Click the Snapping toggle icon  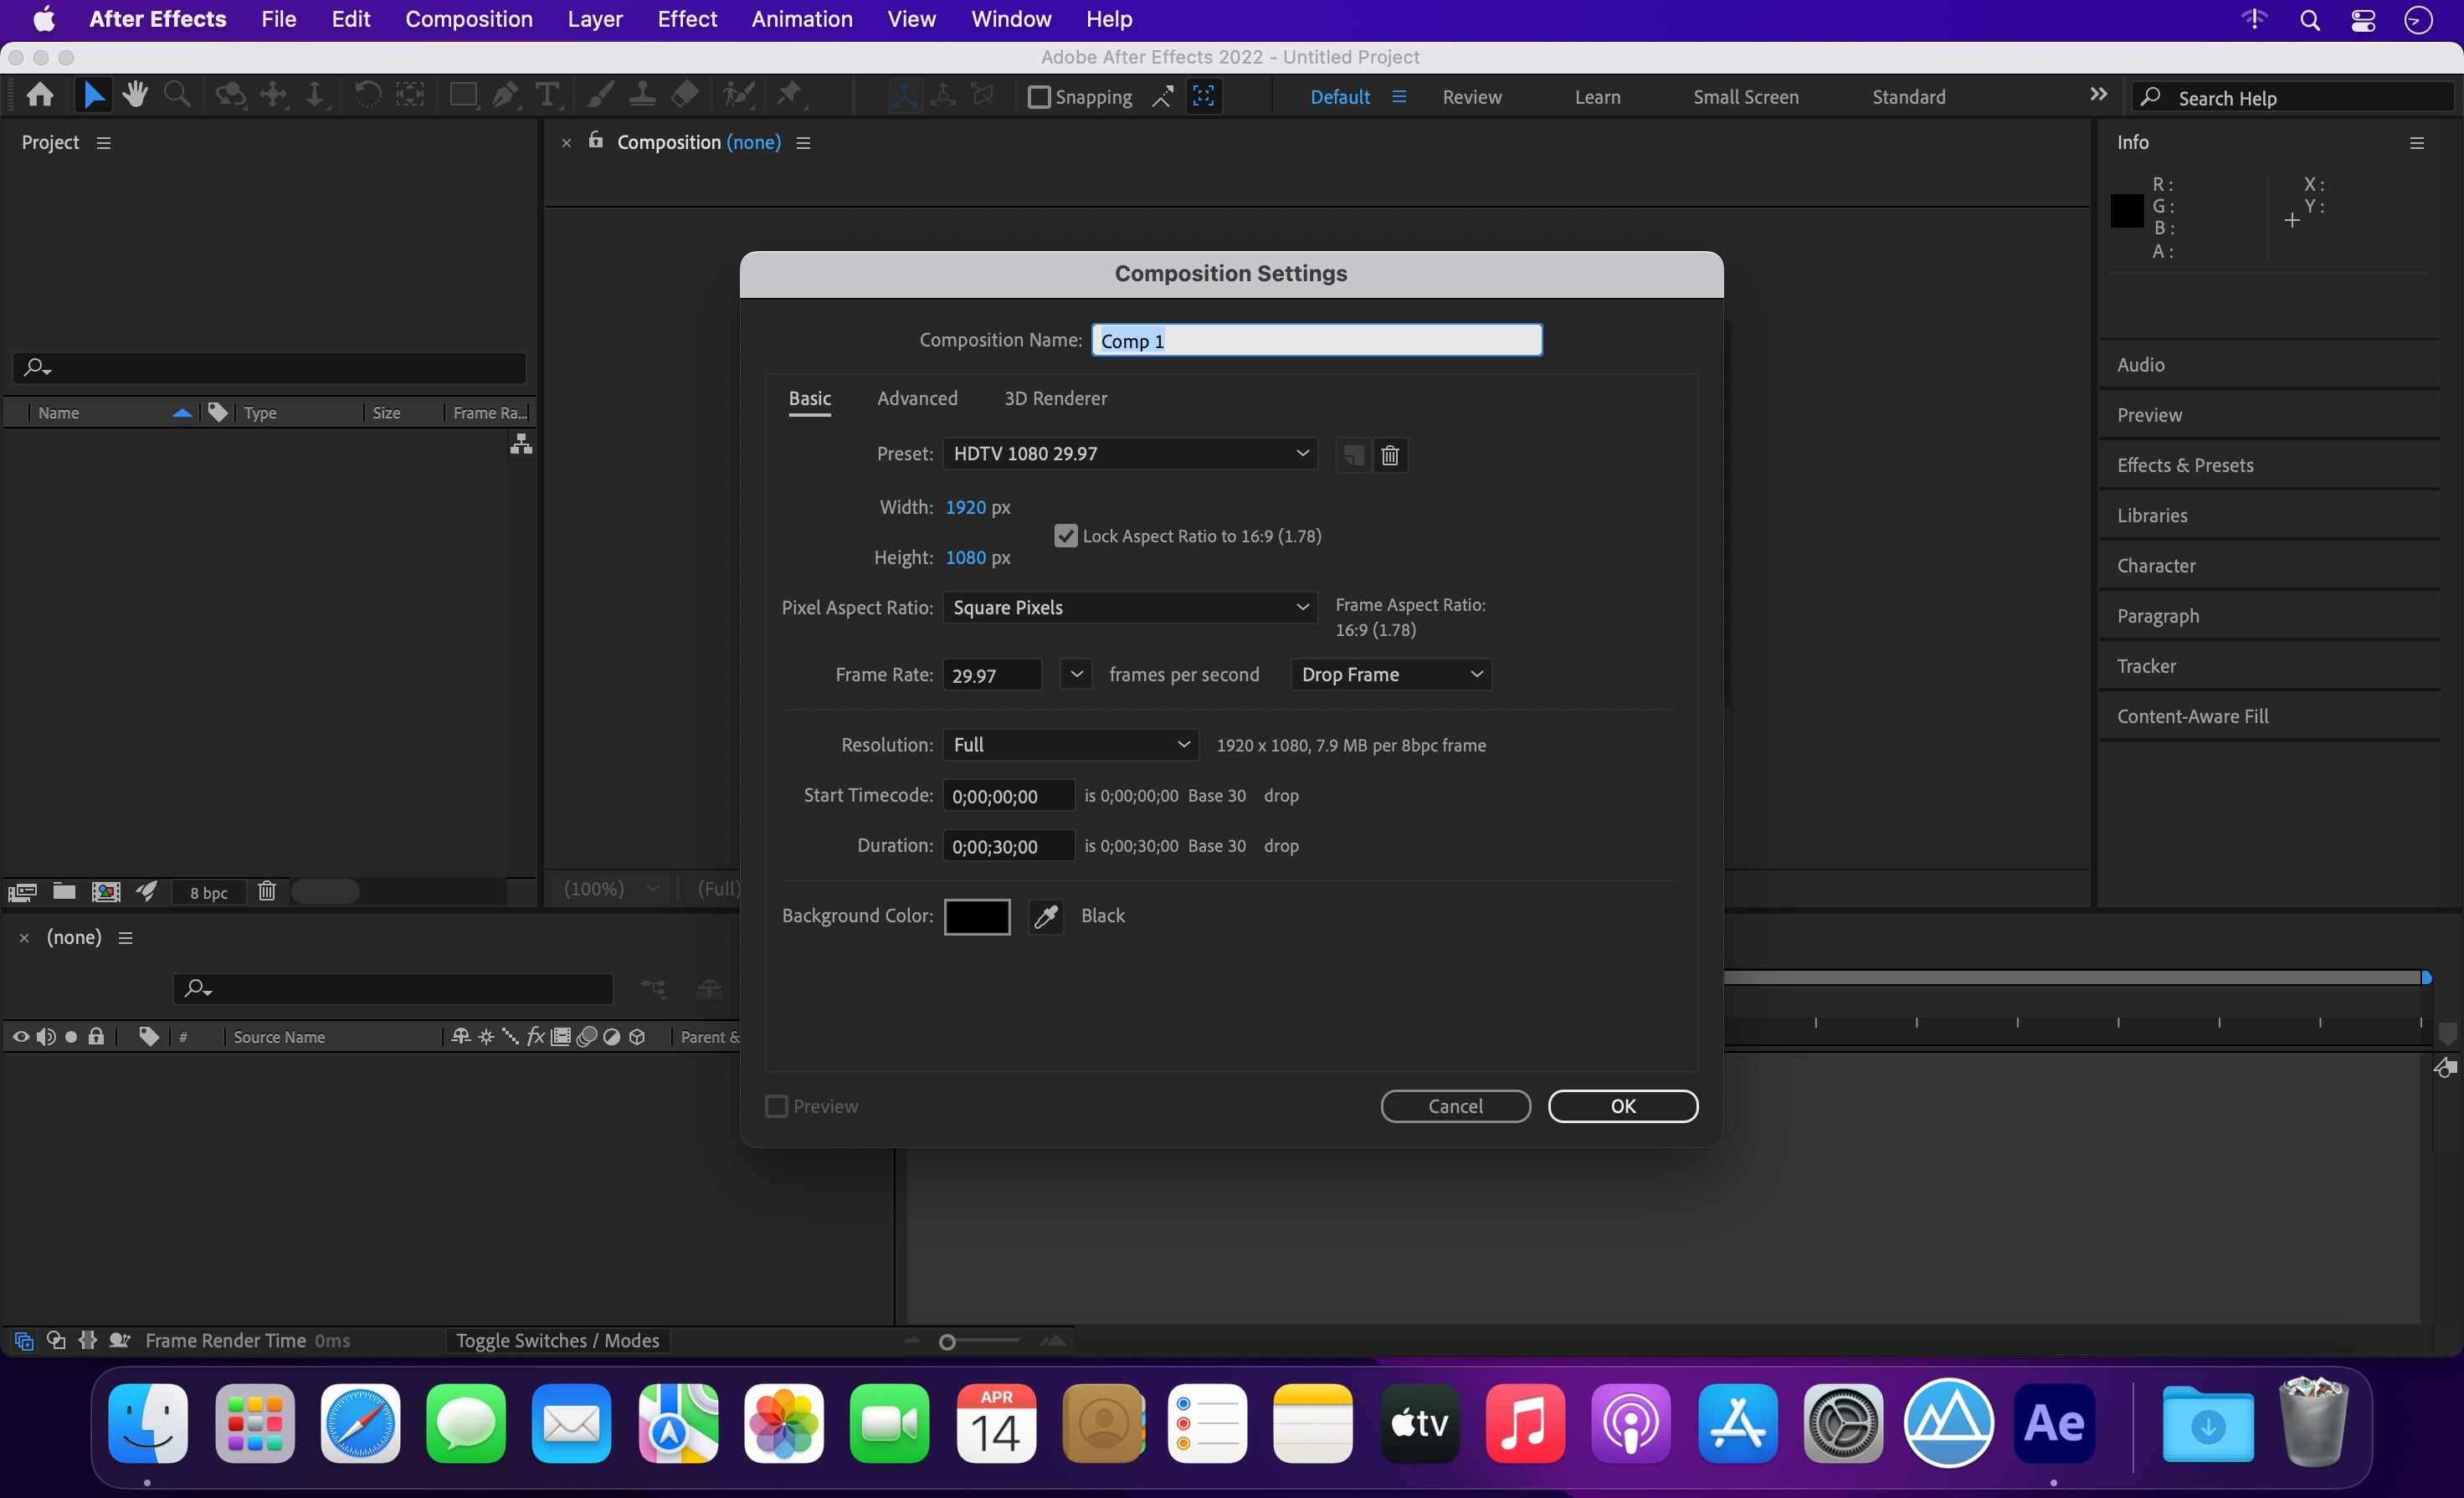tap(1039, 97)
